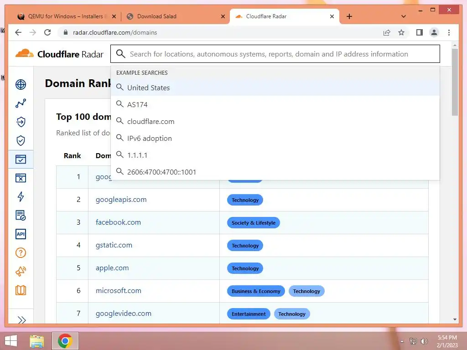Open the orange question-mark help icon
Image resolution: width=467 pixels, height=350 pixels.
point(21,252)
